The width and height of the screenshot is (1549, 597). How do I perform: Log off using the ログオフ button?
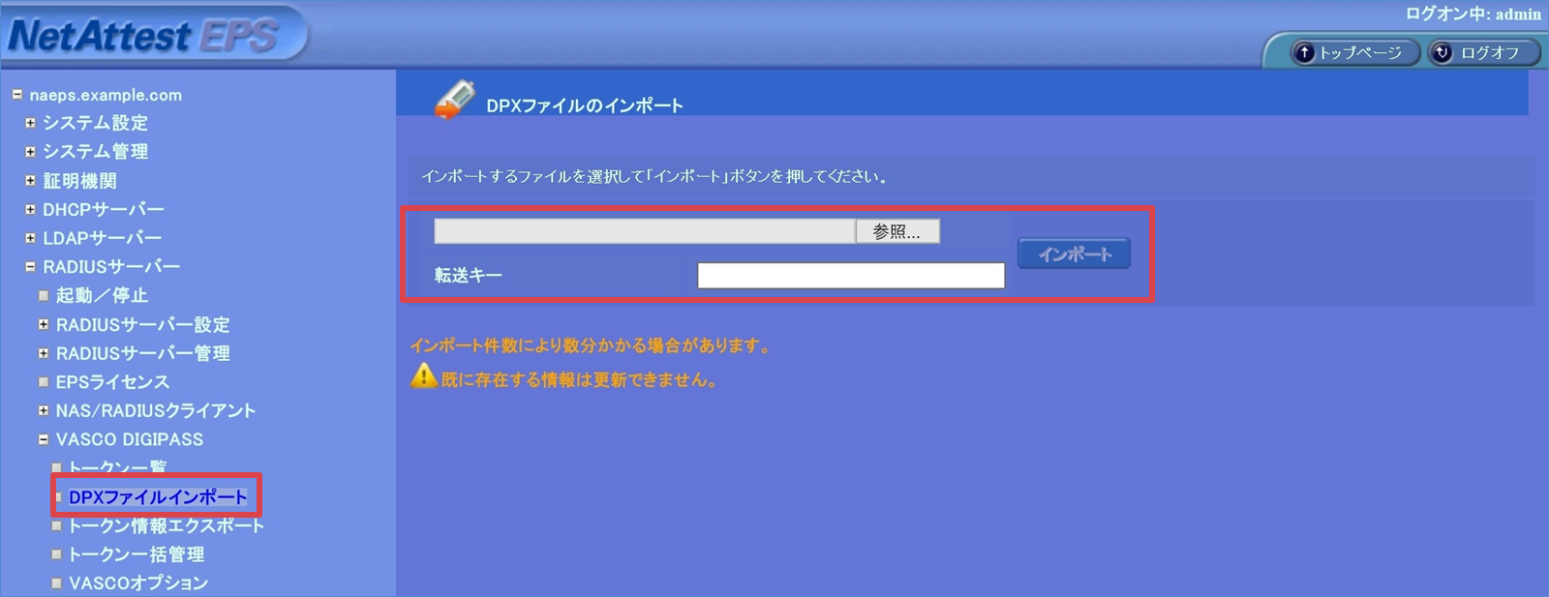coord(1483,52)
